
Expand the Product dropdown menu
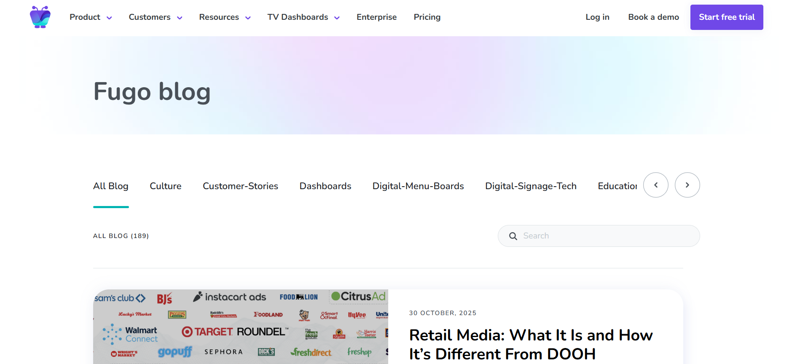(91, 17)
